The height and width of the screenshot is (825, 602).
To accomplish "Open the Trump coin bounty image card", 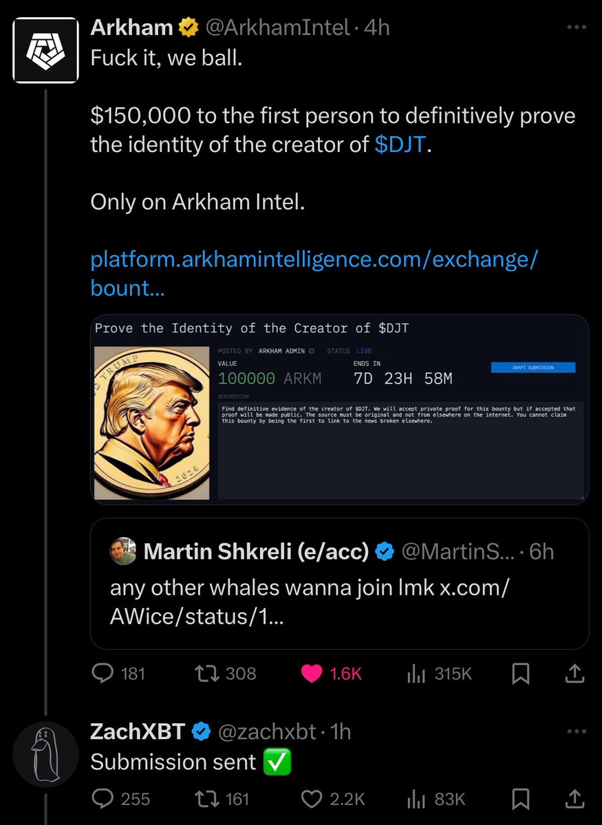I will click(x=339, y=410).
